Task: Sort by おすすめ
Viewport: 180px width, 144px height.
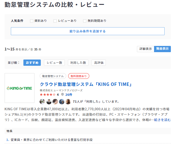Action: tap(32, 63)
